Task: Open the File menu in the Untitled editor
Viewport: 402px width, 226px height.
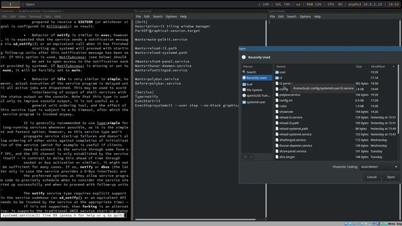Action: click(x=273, y=16)
